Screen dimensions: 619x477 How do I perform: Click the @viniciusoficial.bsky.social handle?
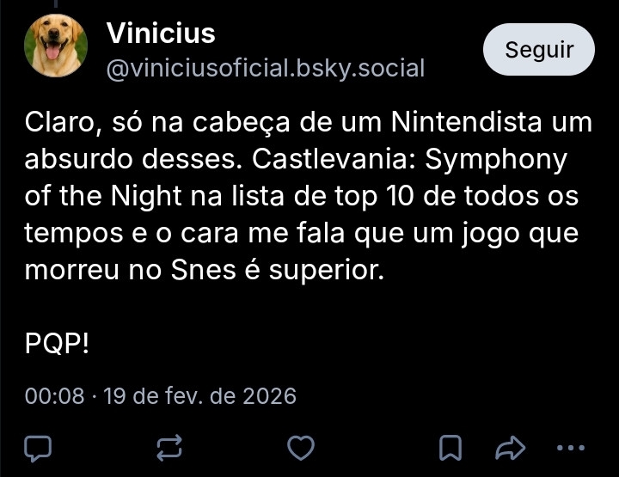pyautogui.click(x=265, y=68)
